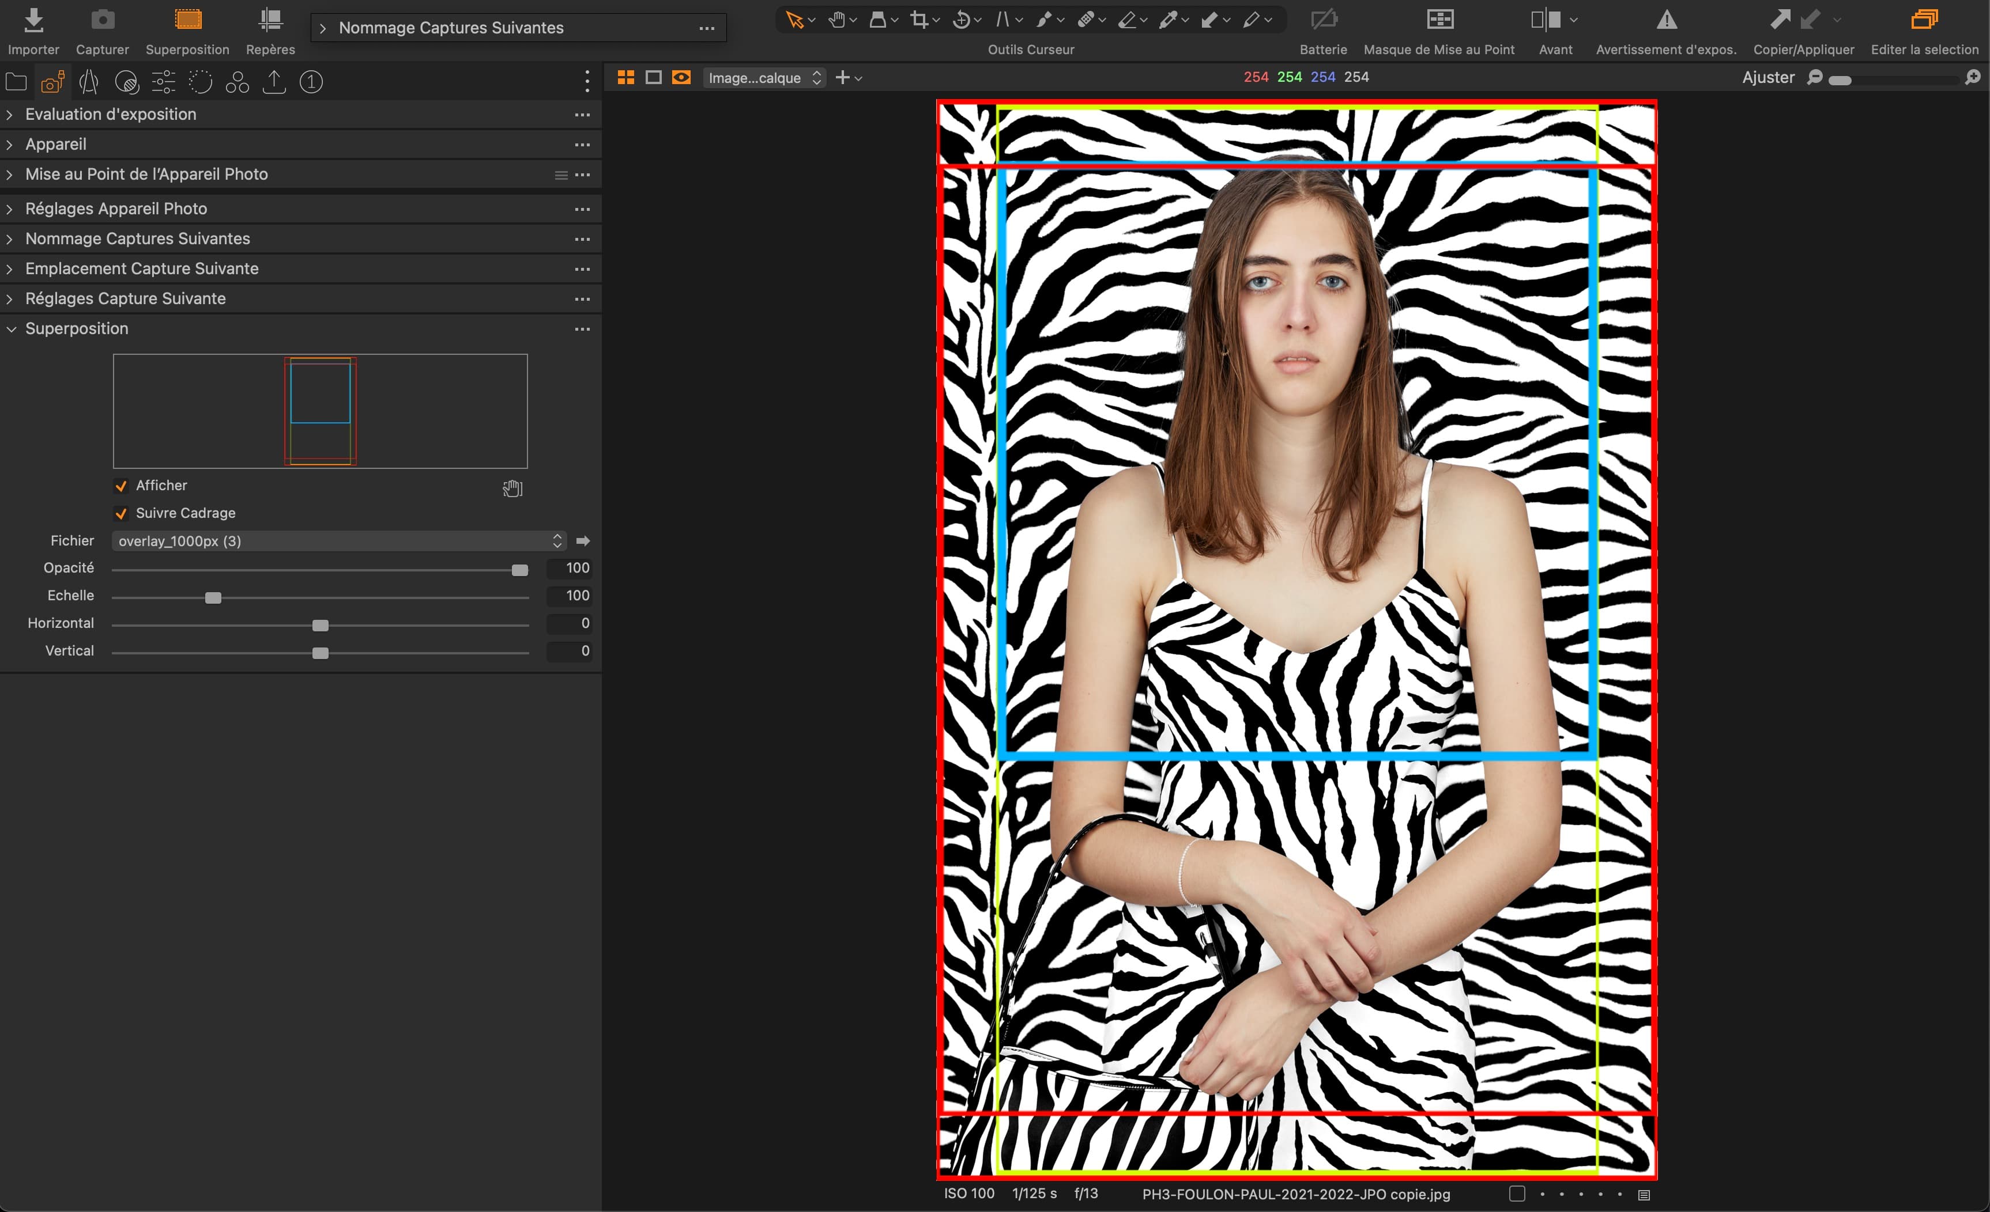Screen dimensions: 1990x1212
Task: Click the Ajuster fit button
Action: tap(1768, 77)
